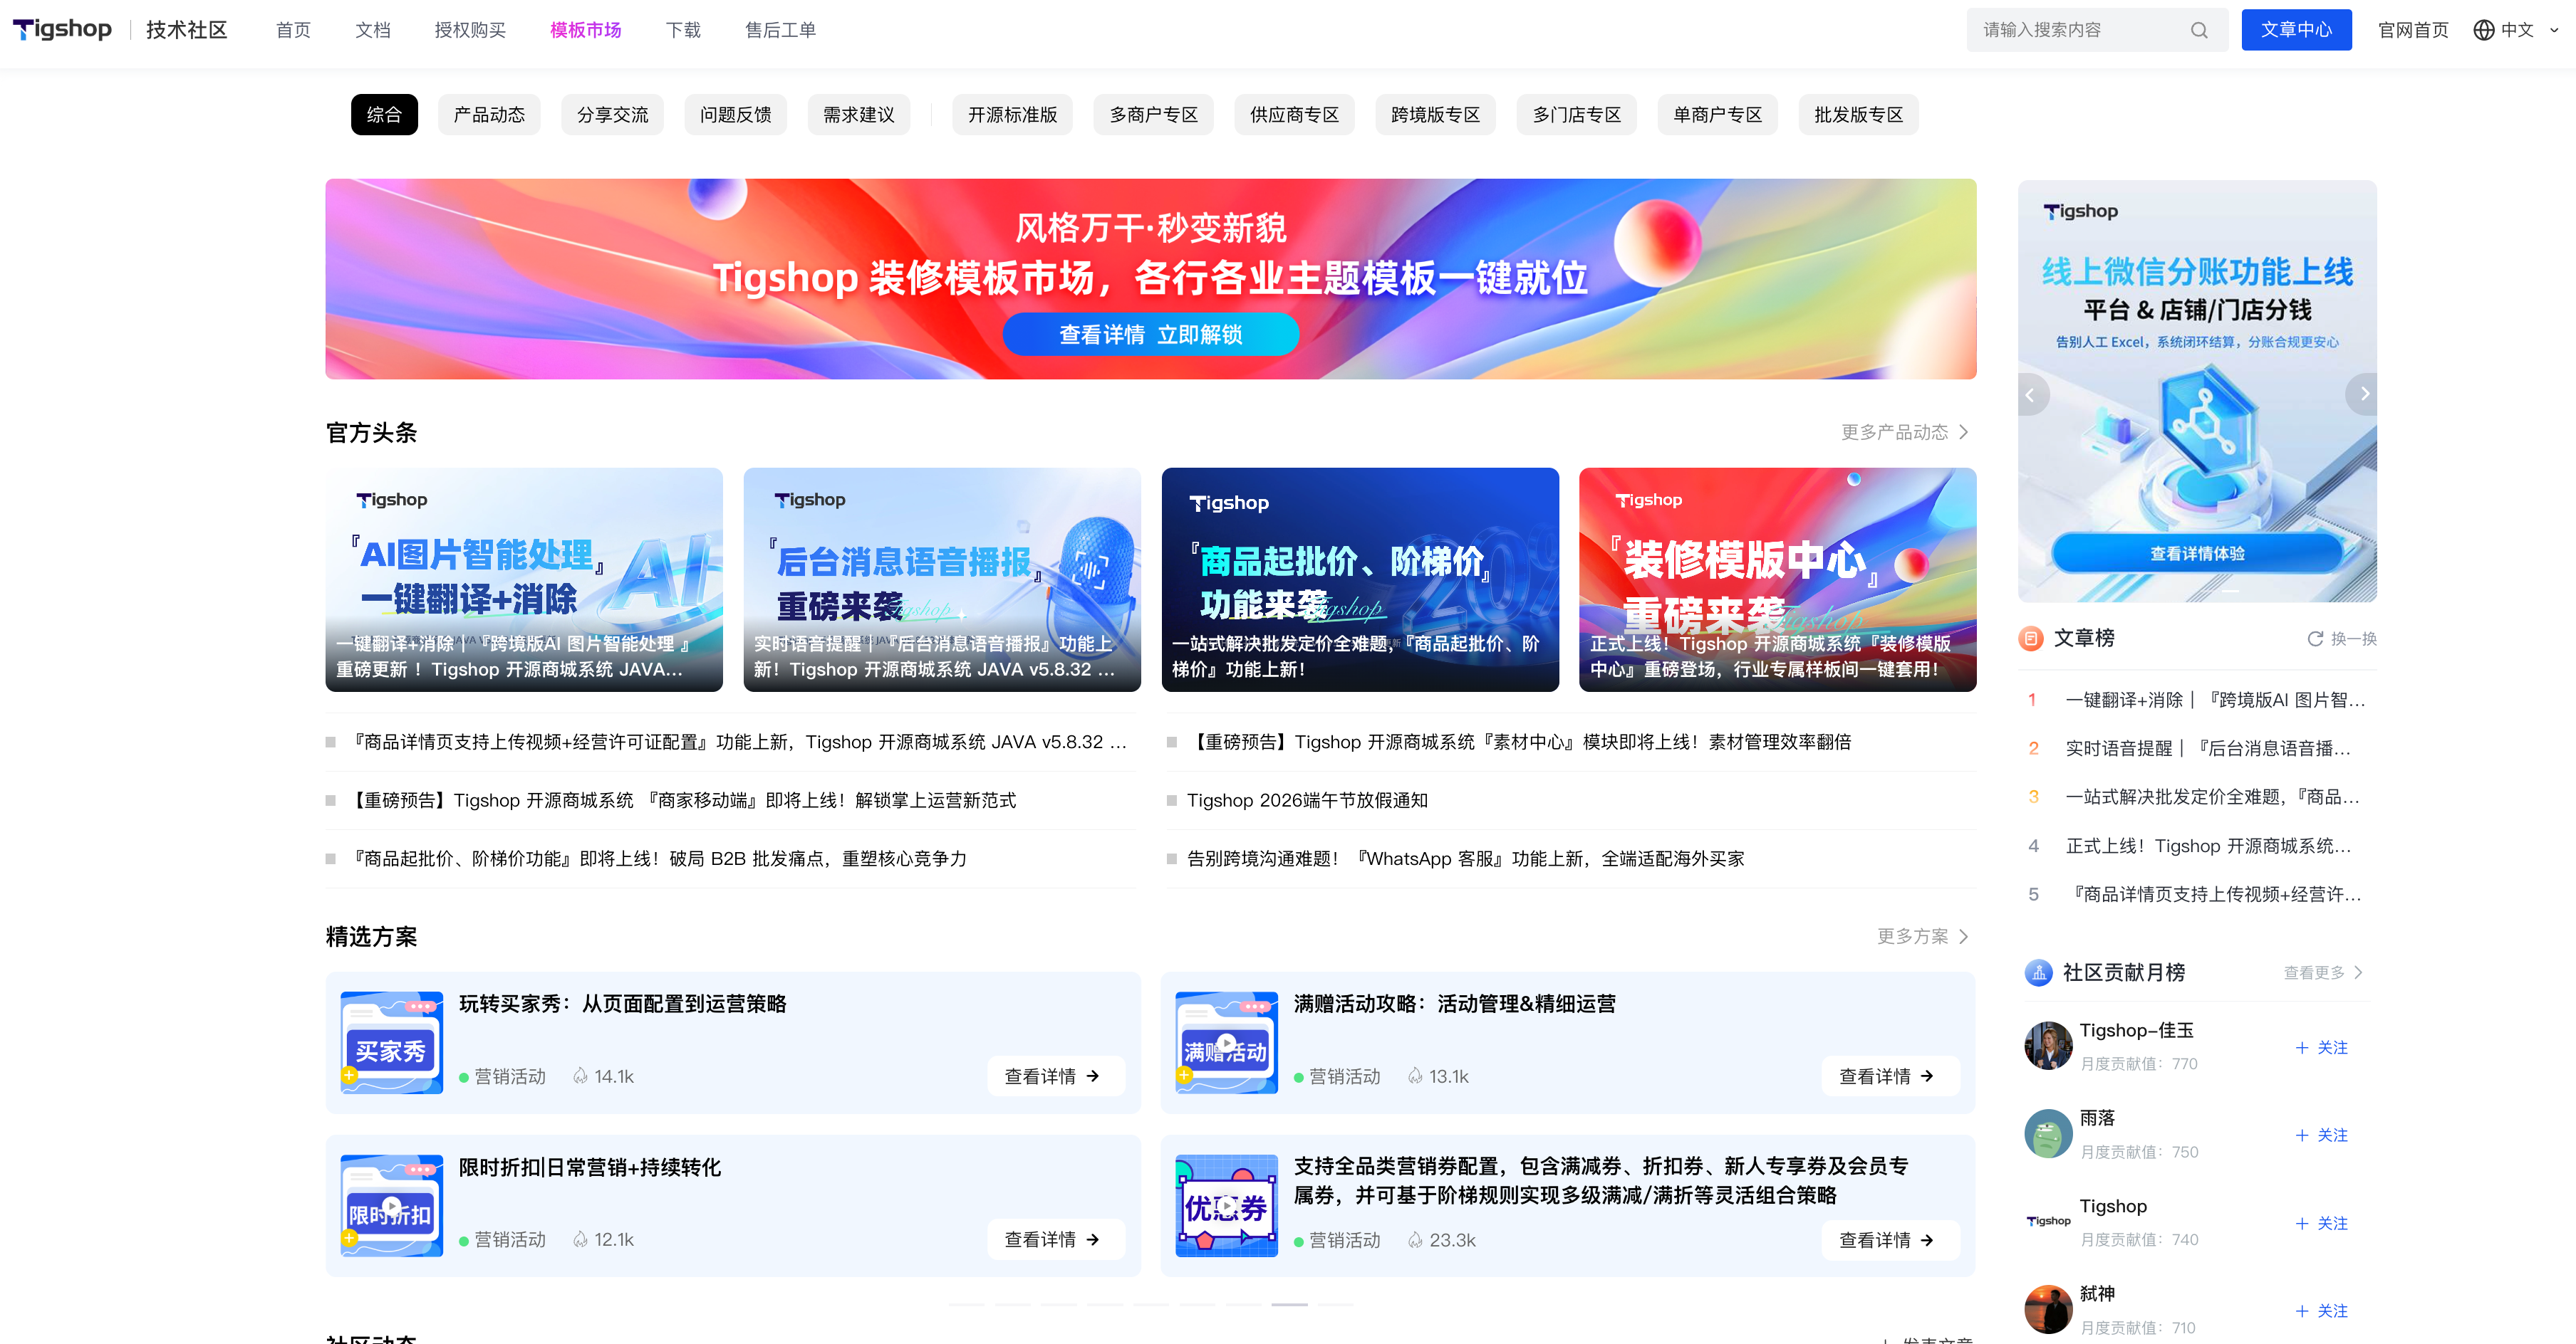Screen dimensions: 2576x1344
Task: Open the 买家秀 solution thumbnail
Action: coord(391,1042)
